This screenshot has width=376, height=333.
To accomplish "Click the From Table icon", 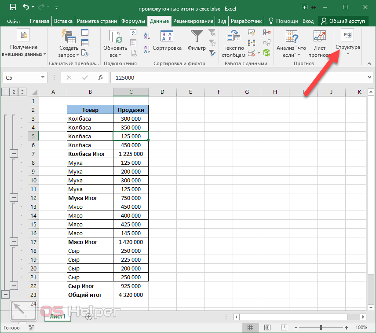I will pyautogui.click(x=85, y=43).
